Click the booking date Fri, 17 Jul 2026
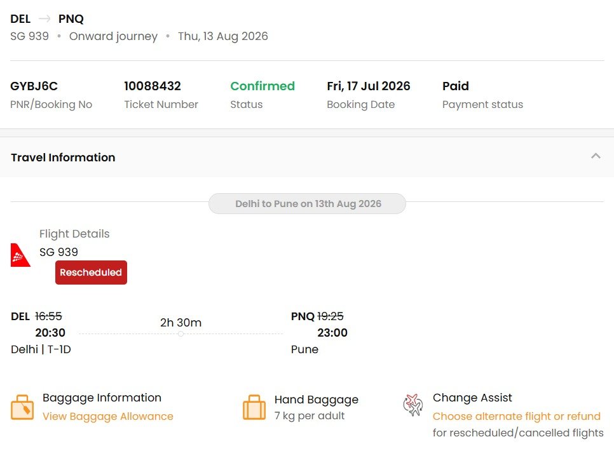This screenshot has width=614, height=458. pyautogui.click(x=369, y=86)
